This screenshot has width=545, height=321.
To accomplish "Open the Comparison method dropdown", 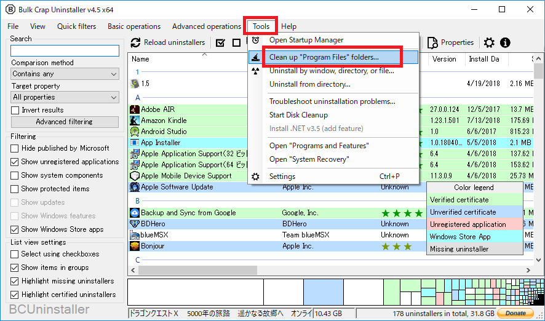I will coord(65,74).
